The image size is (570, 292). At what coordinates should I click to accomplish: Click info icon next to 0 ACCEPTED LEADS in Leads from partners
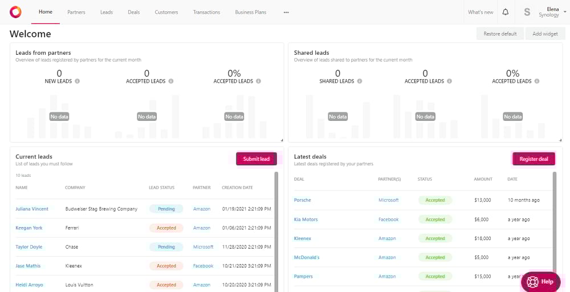(171, 81)
